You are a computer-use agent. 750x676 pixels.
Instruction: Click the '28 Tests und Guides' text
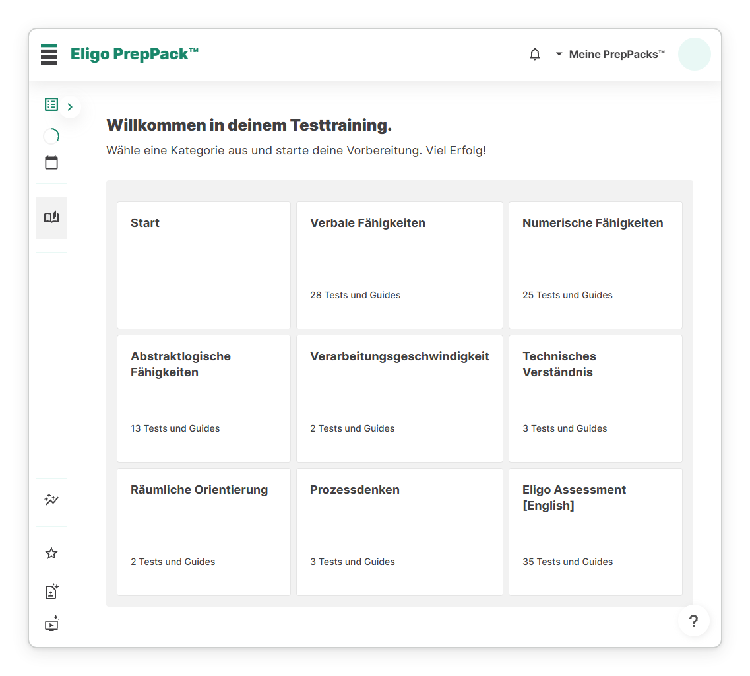coord(355,295)
